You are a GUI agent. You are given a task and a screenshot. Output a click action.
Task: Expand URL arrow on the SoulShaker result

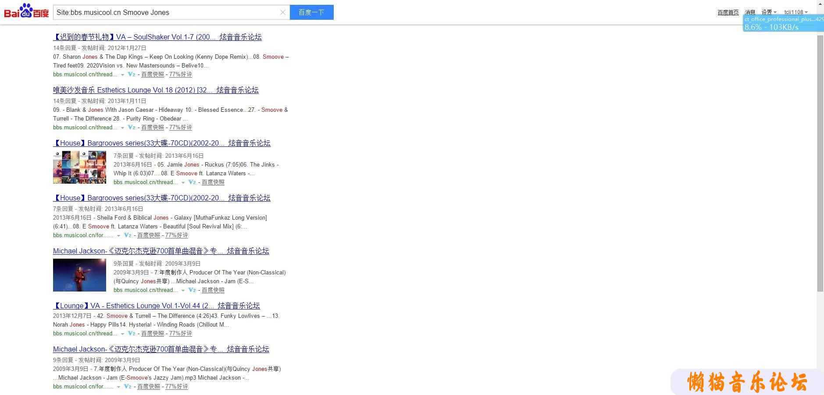[122, 75]
